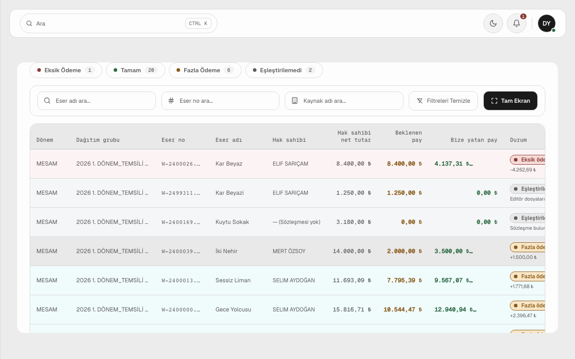Click the Hak sahibi net tutar header
Screen dimensions: 575x359
coord(354,136)
